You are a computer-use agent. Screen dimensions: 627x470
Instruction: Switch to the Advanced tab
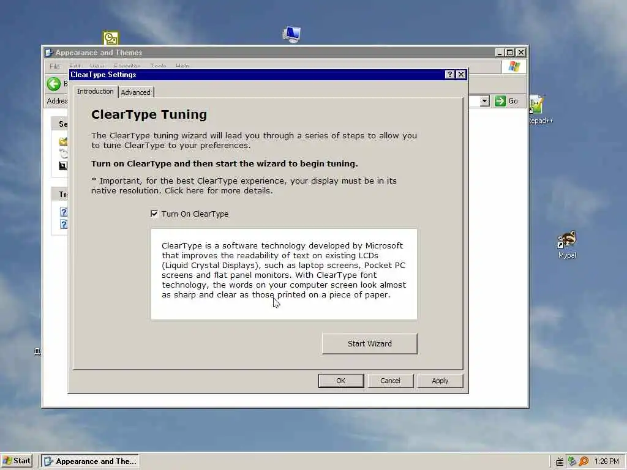tap(135, 92)
